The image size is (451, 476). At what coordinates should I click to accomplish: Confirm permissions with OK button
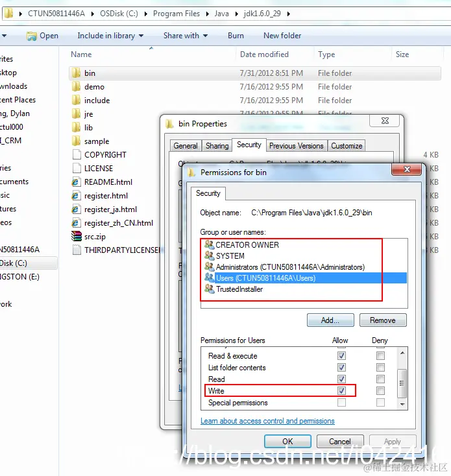287,442
